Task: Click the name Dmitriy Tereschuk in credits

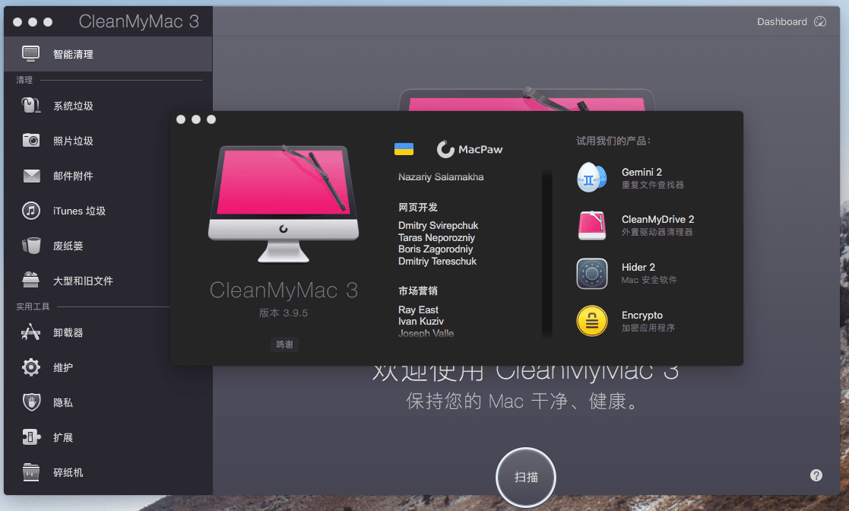Action: pos(438,261)
